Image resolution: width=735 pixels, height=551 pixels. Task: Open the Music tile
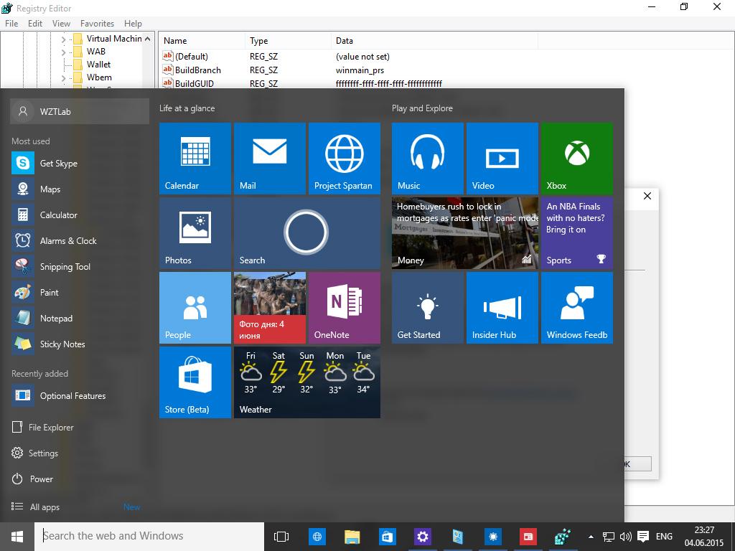(x=428, y=159)
